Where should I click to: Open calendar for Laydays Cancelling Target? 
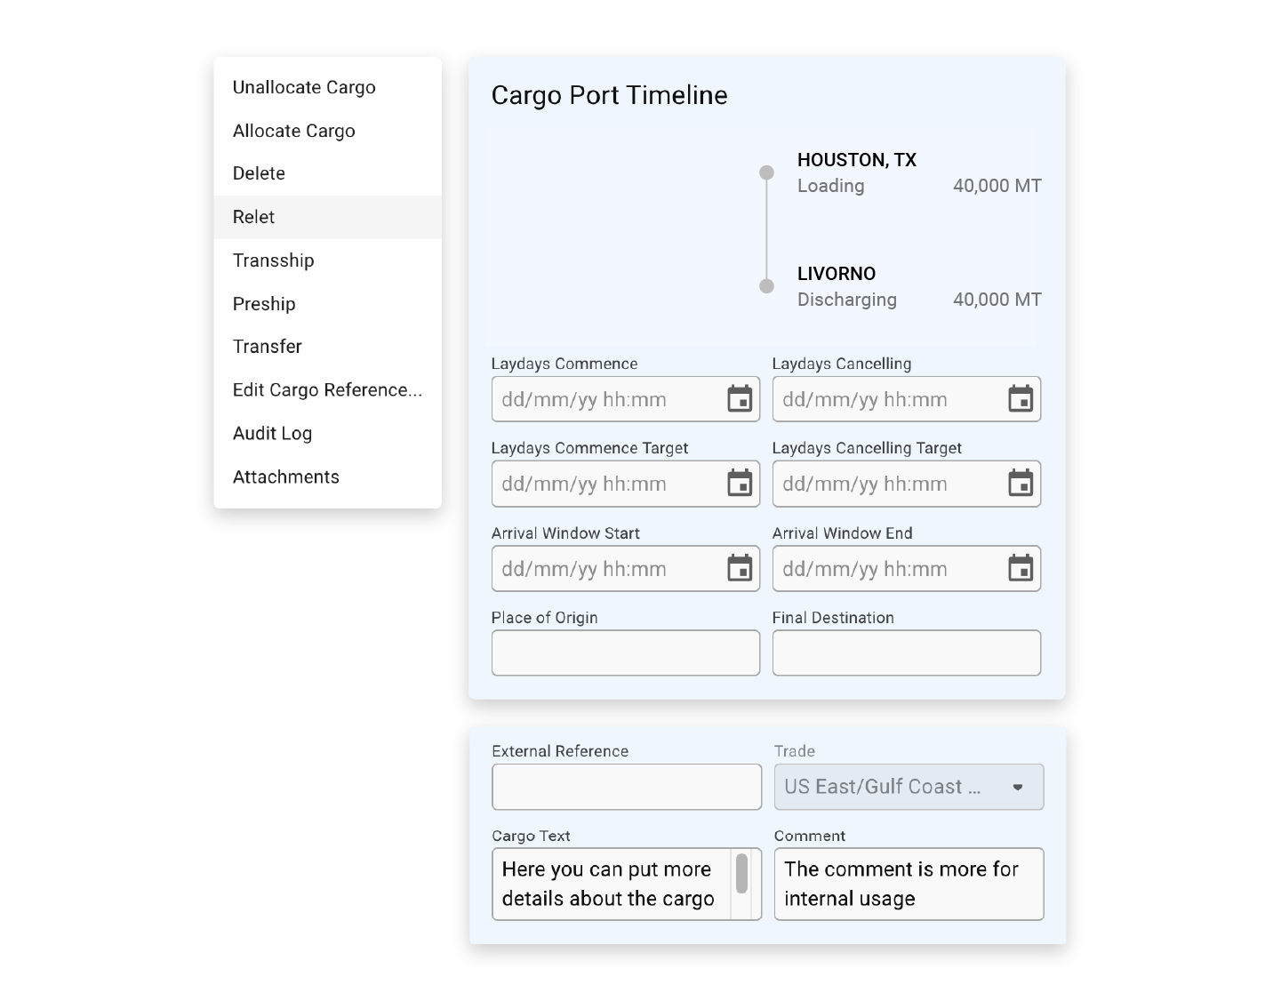coord(1021,484)
